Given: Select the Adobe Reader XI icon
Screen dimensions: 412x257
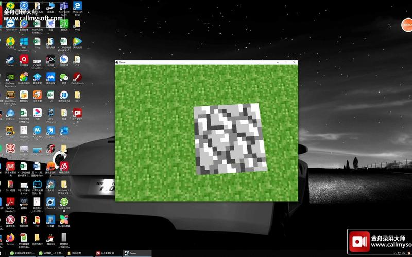Looking at the screenshot, I should click(x=10, y=202).
